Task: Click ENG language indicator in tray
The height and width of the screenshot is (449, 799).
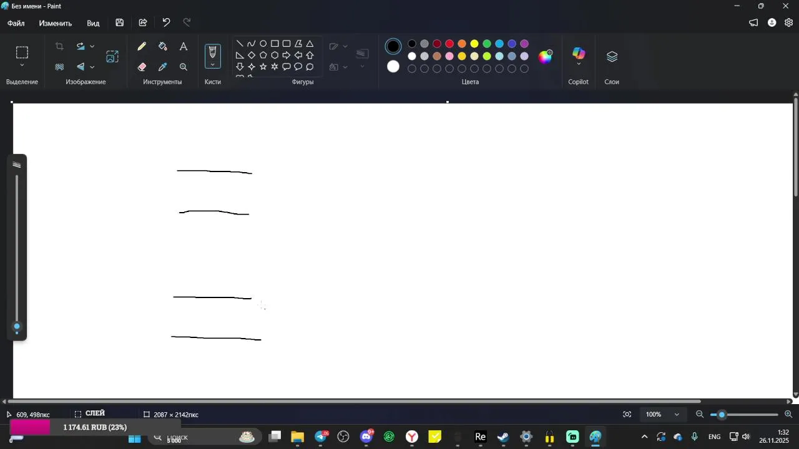Action: pos(715,437)
